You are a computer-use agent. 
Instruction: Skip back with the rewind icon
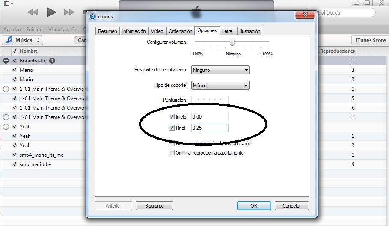[x=33, y=12]
